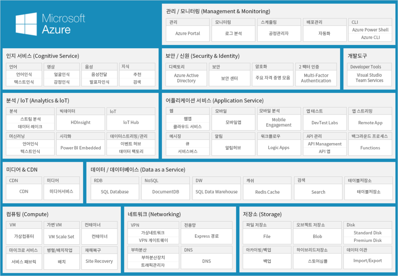This screenshot has height=276, width=398.
Task: Click 모바일앱 box
Action: [x=233, y=123]
